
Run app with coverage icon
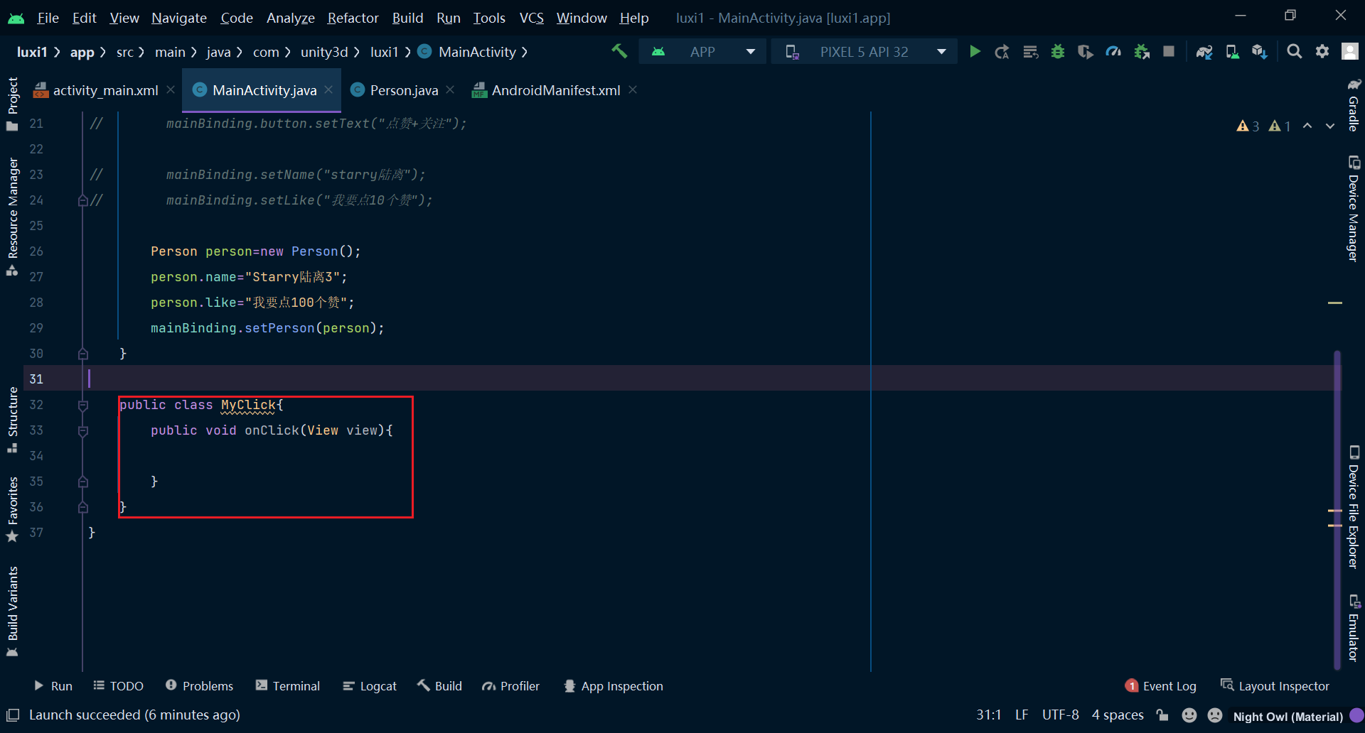click(x=1086, y=52)
